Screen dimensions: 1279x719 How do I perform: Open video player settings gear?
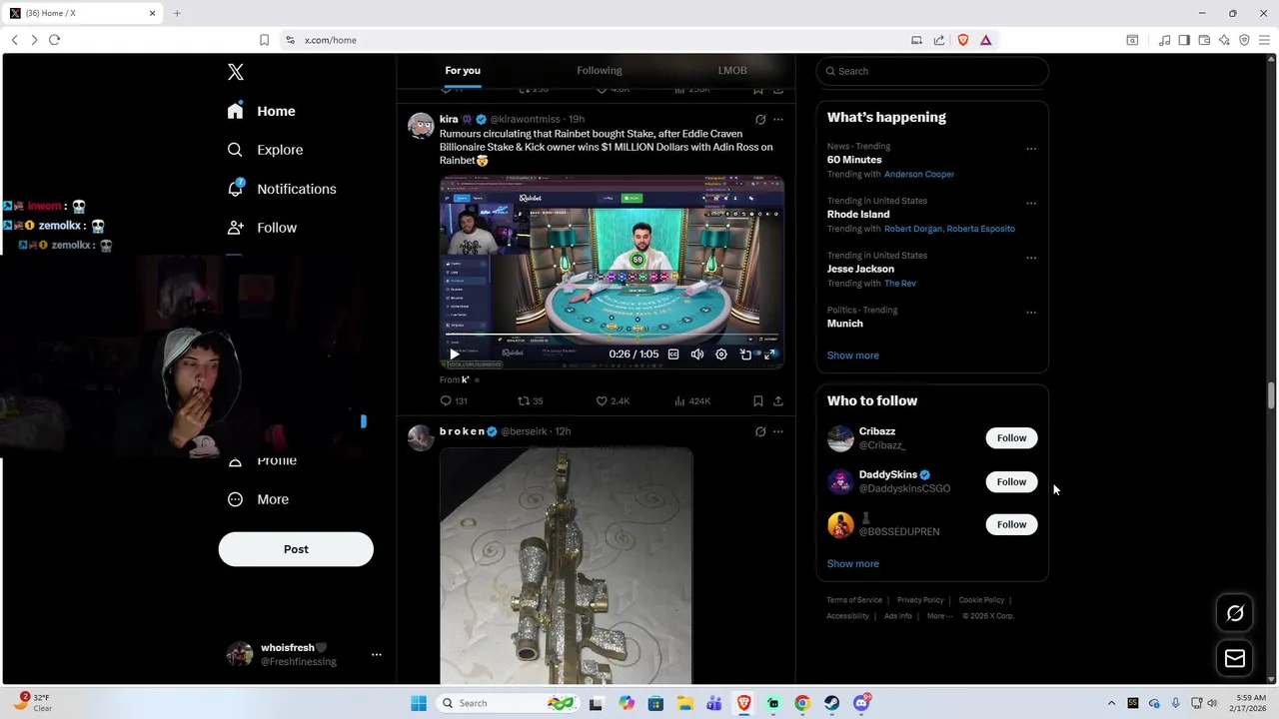721,355
